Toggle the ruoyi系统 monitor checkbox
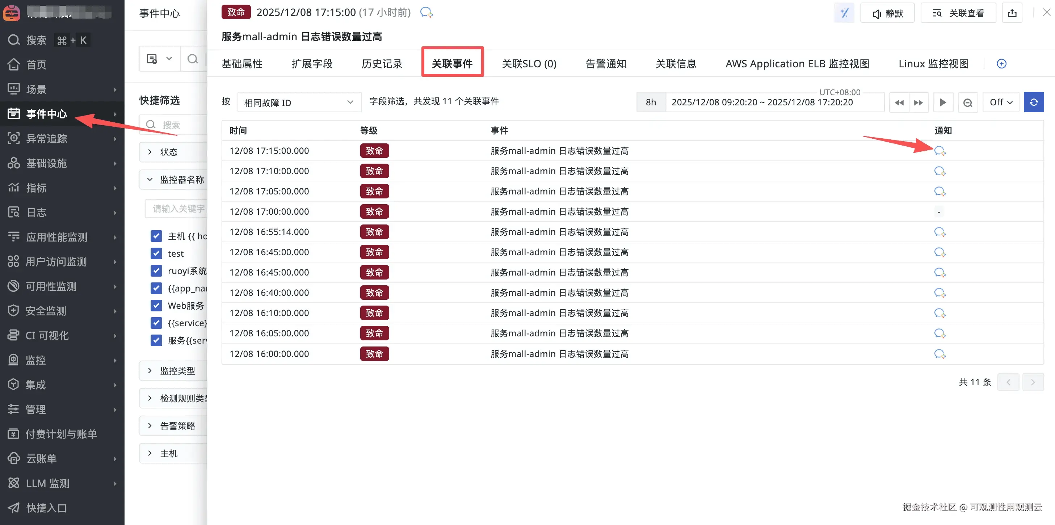 [156, 271]
